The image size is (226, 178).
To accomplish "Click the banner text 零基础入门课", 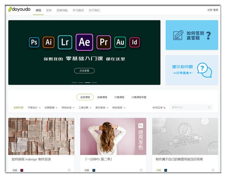I will (84, 59).
